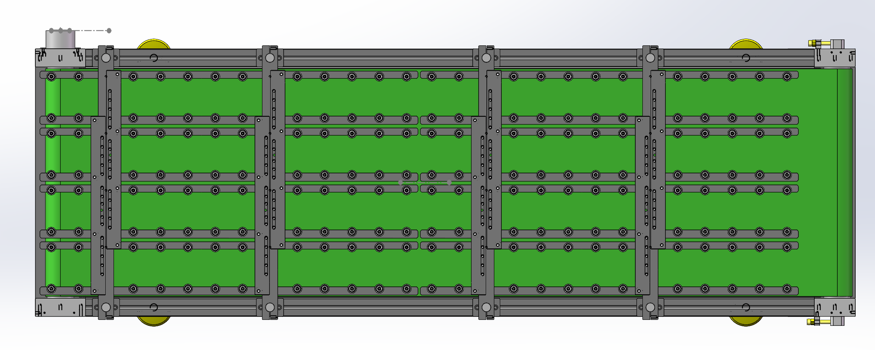Select the round end cap on the upper rail nearest the motor
Screen dimensions: 875x350
pyautogui.click(x=106, y=58)
